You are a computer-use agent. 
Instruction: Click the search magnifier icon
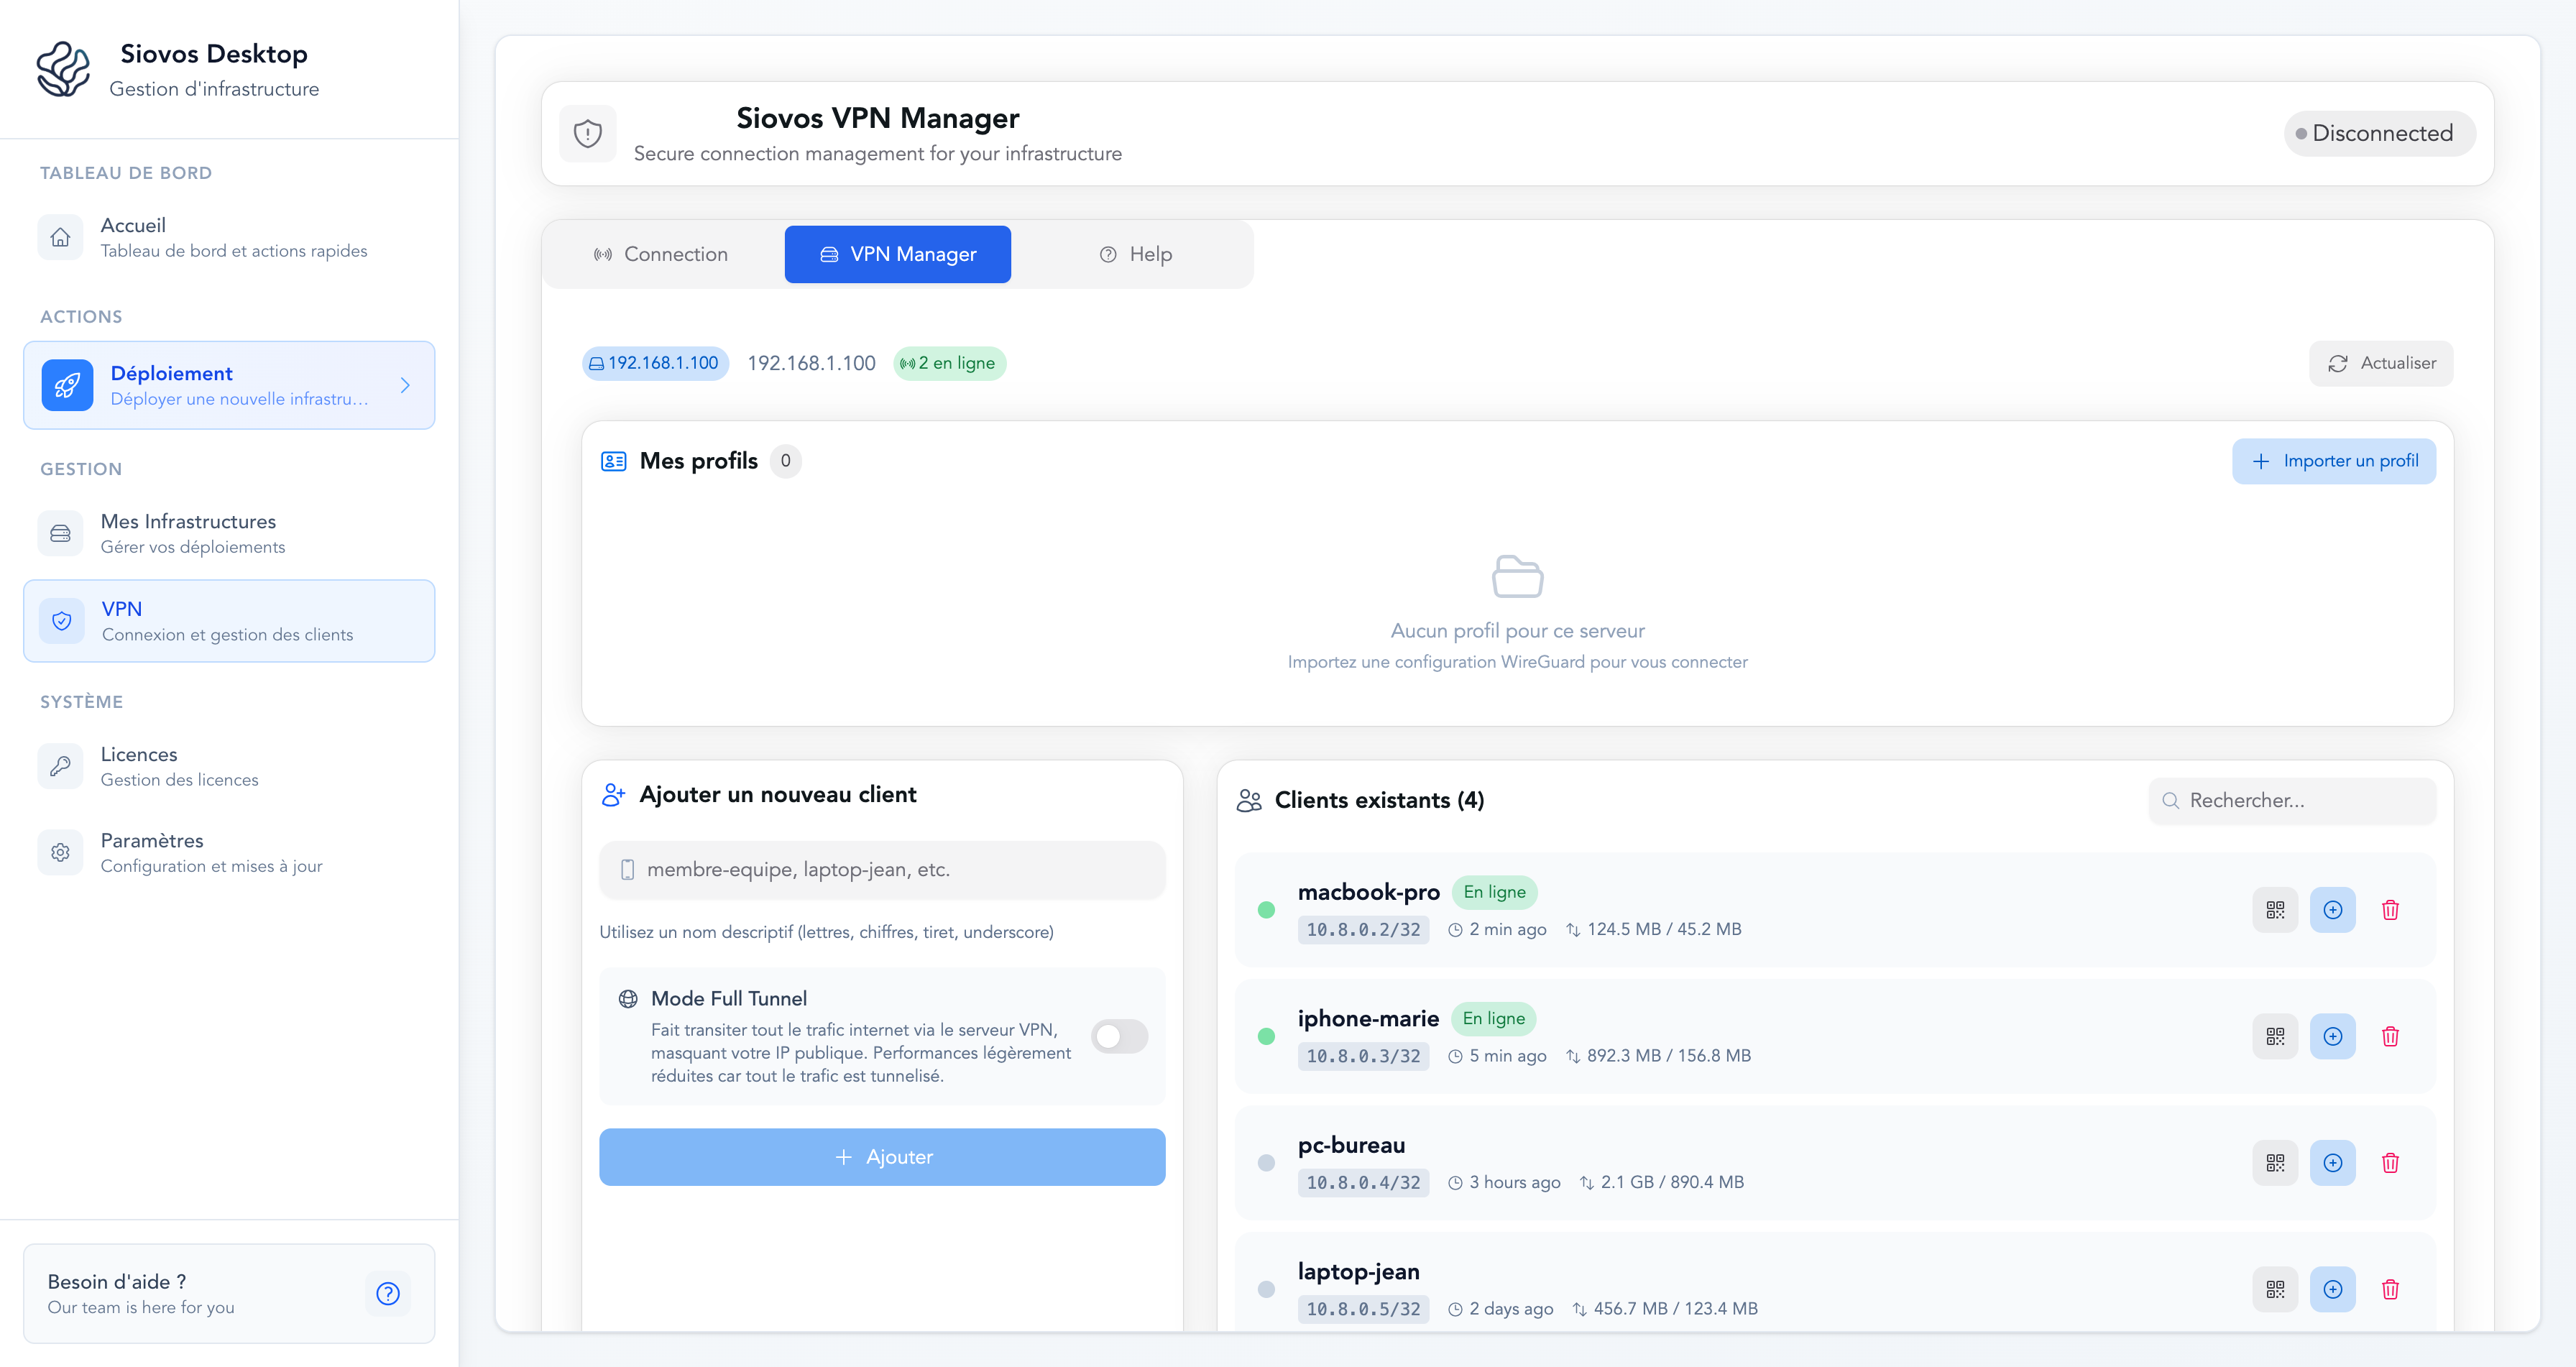click(2170, 801)
